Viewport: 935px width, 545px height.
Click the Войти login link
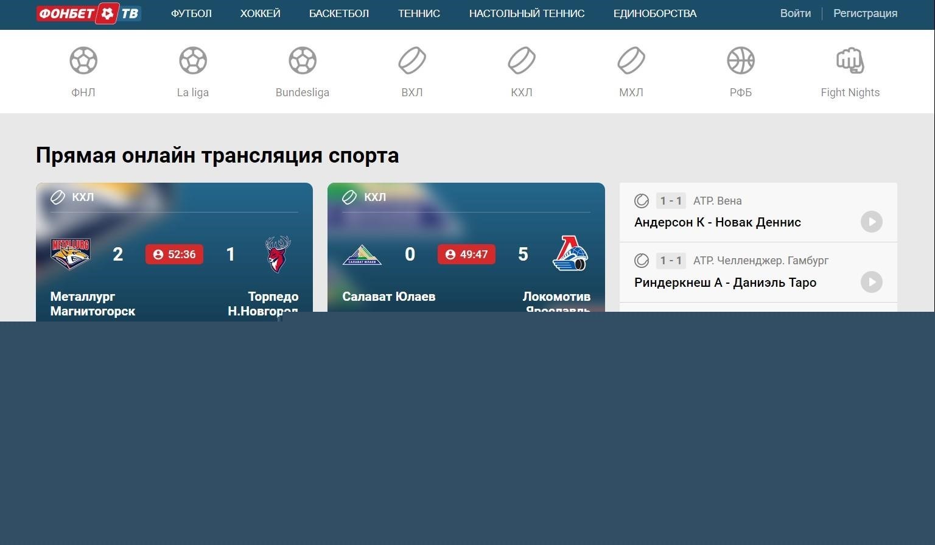(x=796, y=13)
